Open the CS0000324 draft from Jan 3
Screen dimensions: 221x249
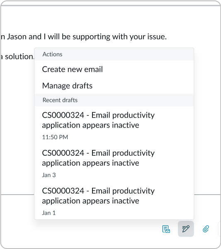point(114,163)
